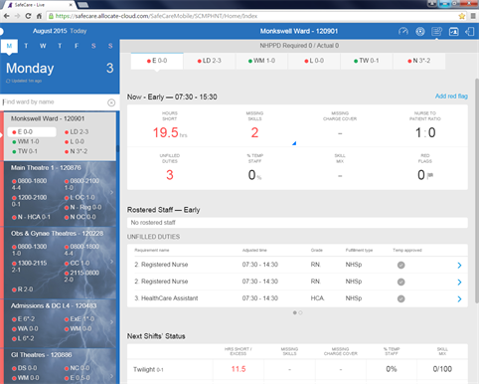Clear the ward search field icon

tap(111, 102)
